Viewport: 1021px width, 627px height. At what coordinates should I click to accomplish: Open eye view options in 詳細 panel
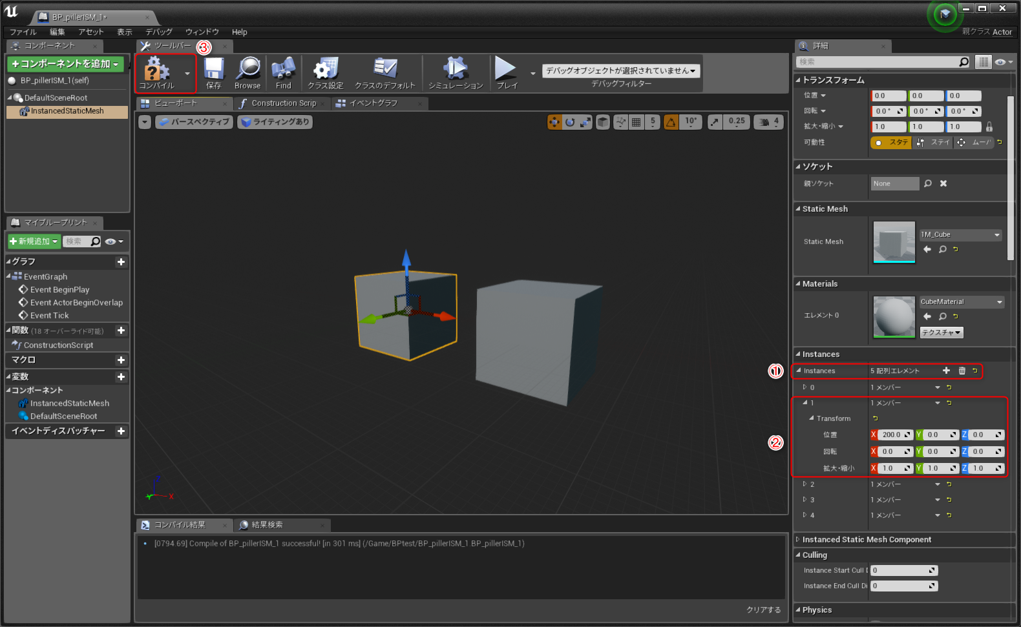tap(1004, 62)
